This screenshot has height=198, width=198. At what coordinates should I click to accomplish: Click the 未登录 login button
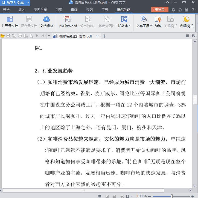point(160,10)
